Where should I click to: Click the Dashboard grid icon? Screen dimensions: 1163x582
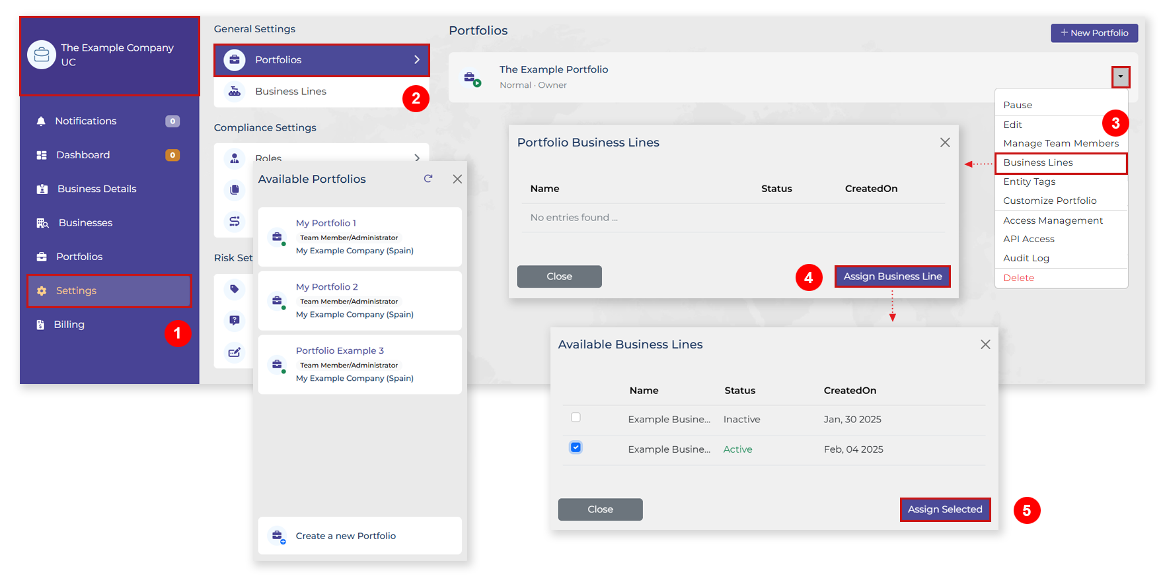tap(42, 155)
